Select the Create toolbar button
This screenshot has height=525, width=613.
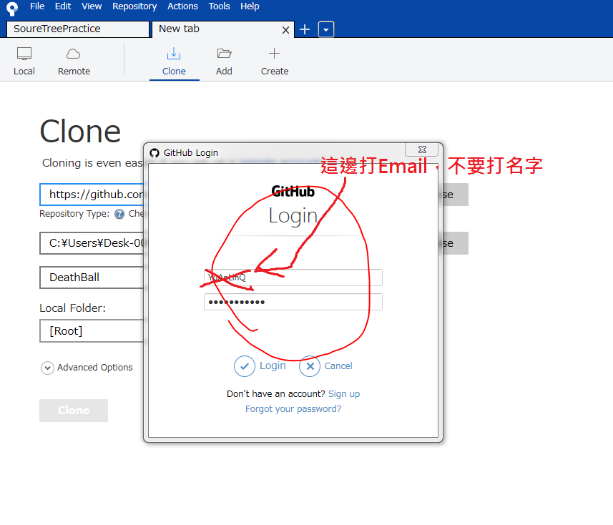pyautogui.click(x=275, y=62)
